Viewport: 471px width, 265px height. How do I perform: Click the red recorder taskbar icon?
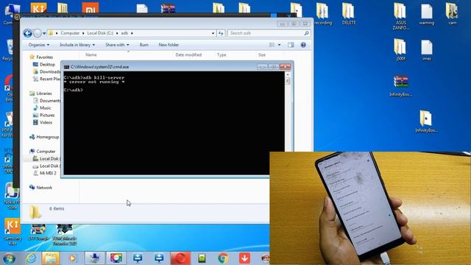(180, 258)
